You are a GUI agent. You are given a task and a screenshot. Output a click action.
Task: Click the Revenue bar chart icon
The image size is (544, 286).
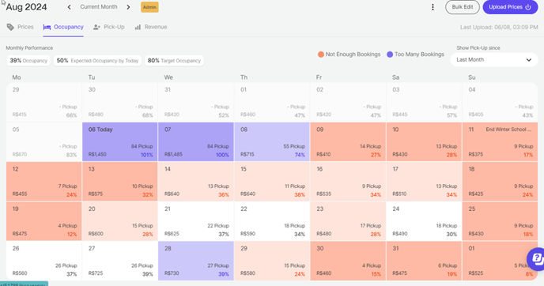tap(138, 27)
